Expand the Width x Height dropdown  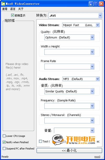click(69, 52)
